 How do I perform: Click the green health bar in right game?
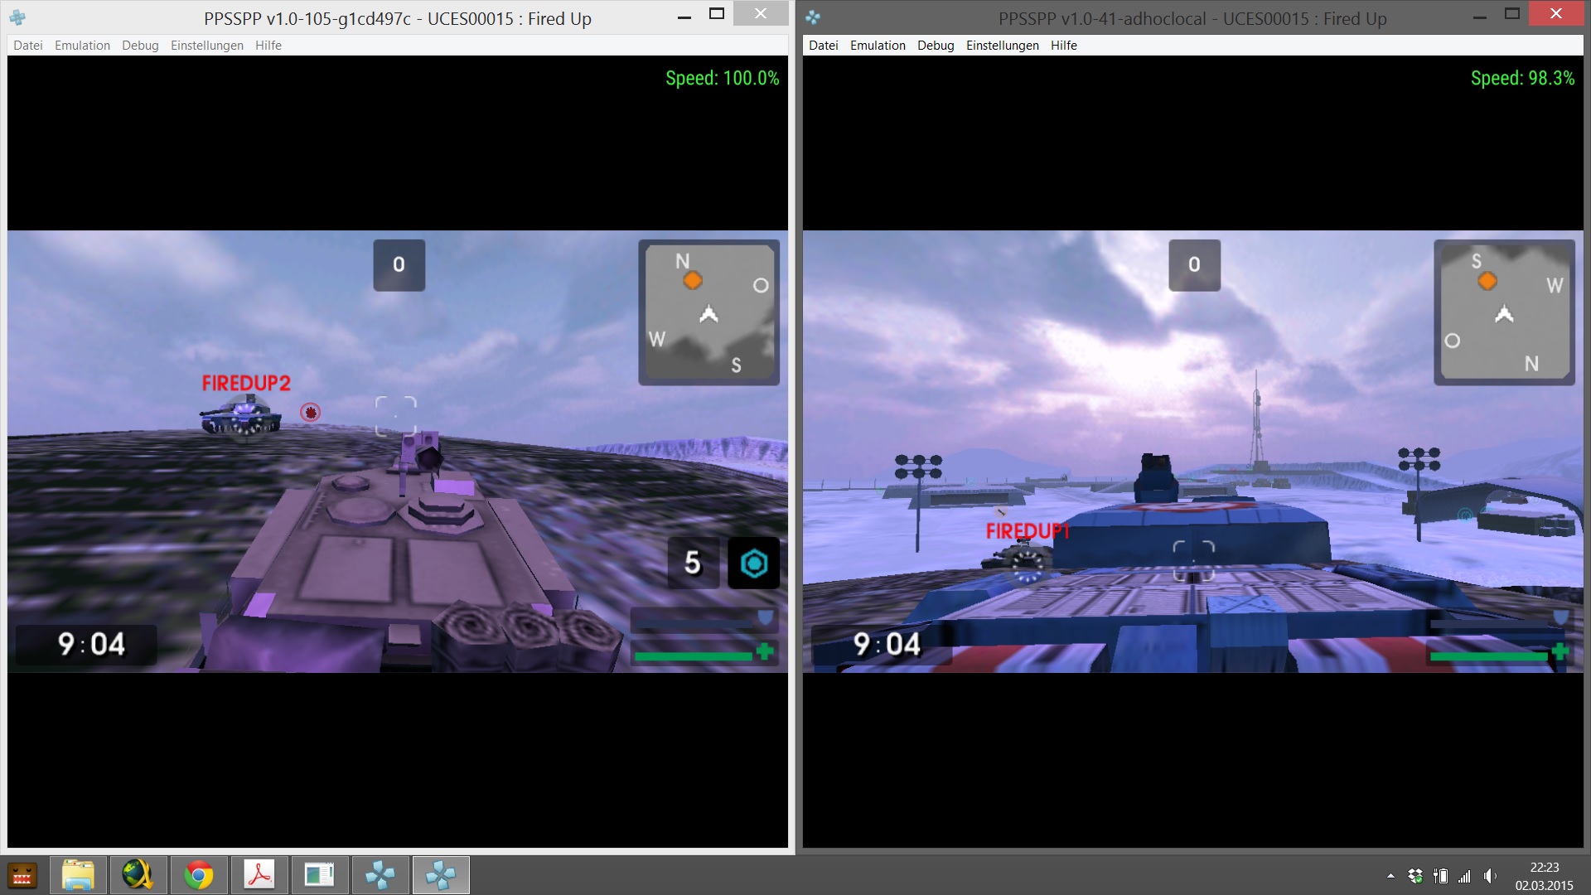pos(1488,656)
